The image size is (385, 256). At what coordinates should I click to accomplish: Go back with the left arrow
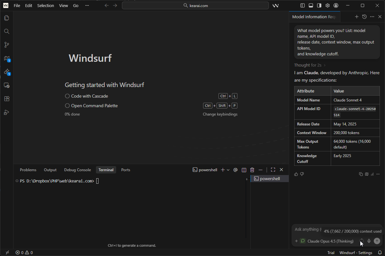click(x=107, y=5)
